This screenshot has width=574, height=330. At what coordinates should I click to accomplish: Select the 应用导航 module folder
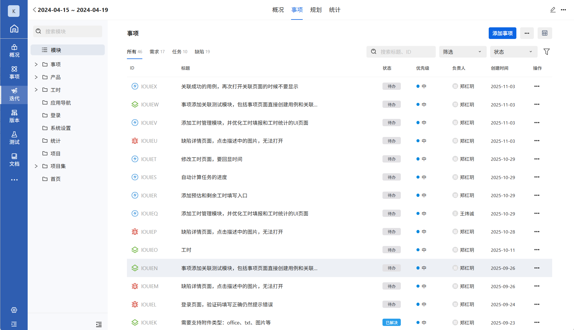pos(61,103)
